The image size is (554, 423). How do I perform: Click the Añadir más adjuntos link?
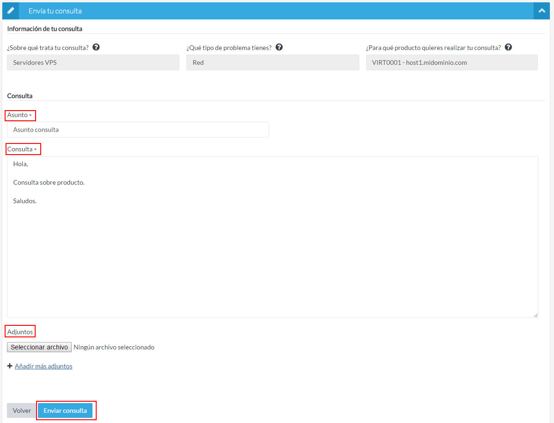43,366
